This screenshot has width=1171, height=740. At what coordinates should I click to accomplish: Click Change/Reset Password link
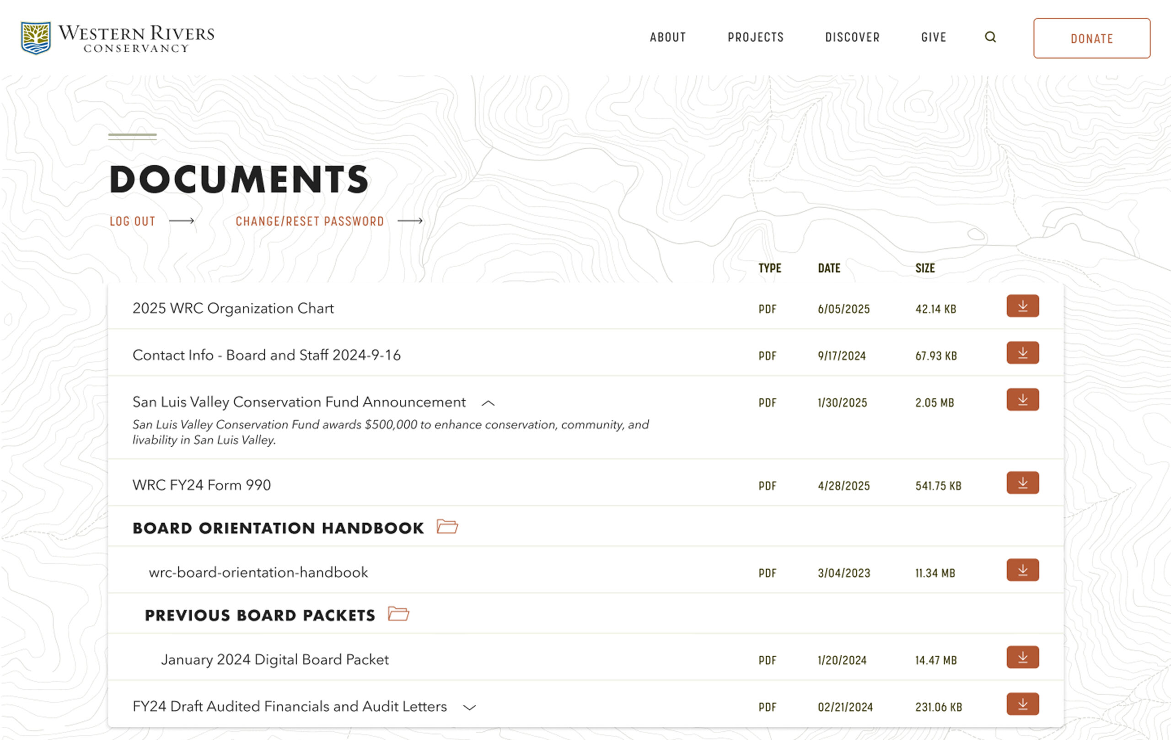(310, 221)
